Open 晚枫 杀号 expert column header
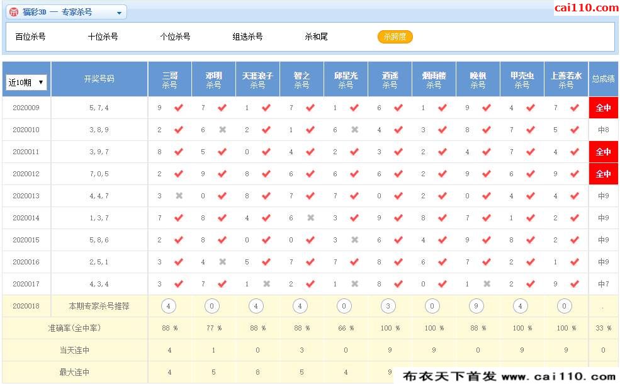The height and width of the screenshot is (384, 620). 478,80
